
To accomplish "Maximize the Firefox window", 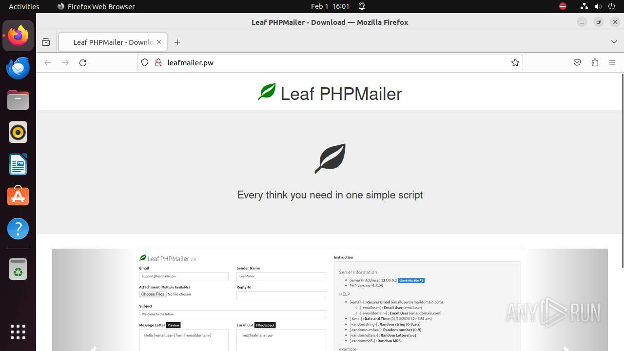I will 599,22.
